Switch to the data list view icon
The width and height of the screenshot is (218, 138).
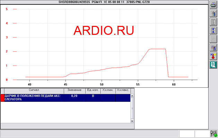pyautogui.click(x=213, y=22)
